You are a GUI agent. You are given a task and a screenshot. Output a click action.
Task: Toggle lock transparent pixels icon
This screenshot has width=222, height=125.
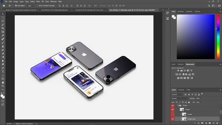pos(177,102)
